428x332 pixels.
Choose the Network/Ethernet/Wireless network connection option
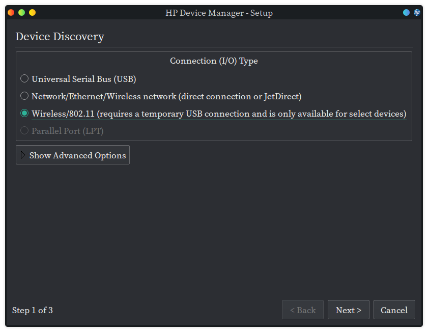point(24,96)
